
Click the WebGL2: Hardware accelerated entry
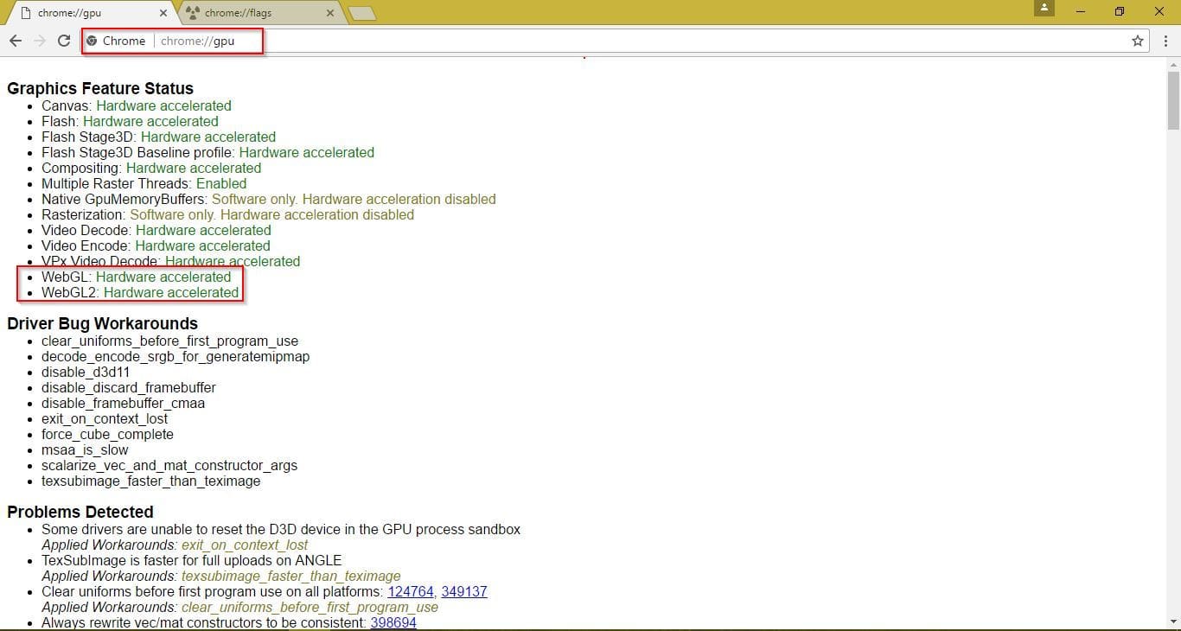coord(140,293)
